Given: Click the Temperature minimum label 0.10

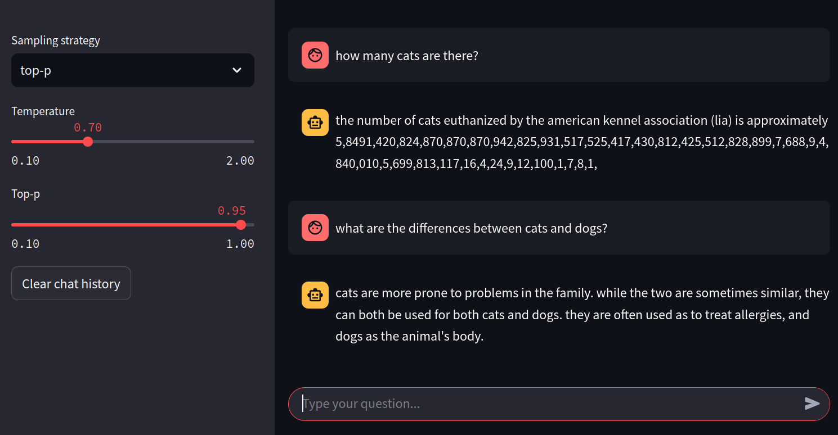Looking at the screenshot, I should 25,160.
